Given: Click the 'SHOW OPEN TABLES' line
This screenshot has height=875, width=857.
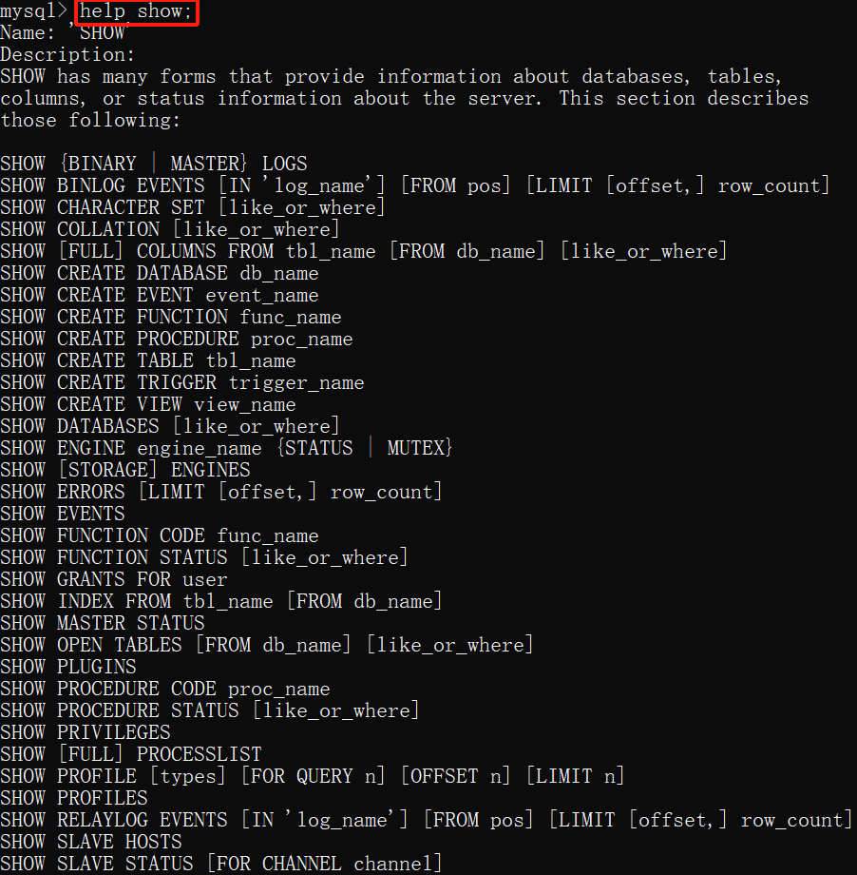Looking at the screenshot, I should pos(267,645).
